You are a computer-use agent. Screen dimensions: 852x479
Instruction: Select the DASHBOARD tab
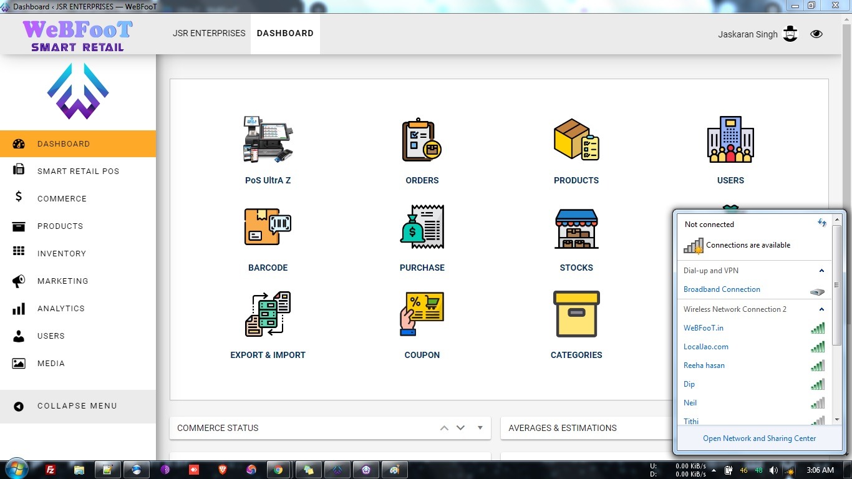click(285, 33)
